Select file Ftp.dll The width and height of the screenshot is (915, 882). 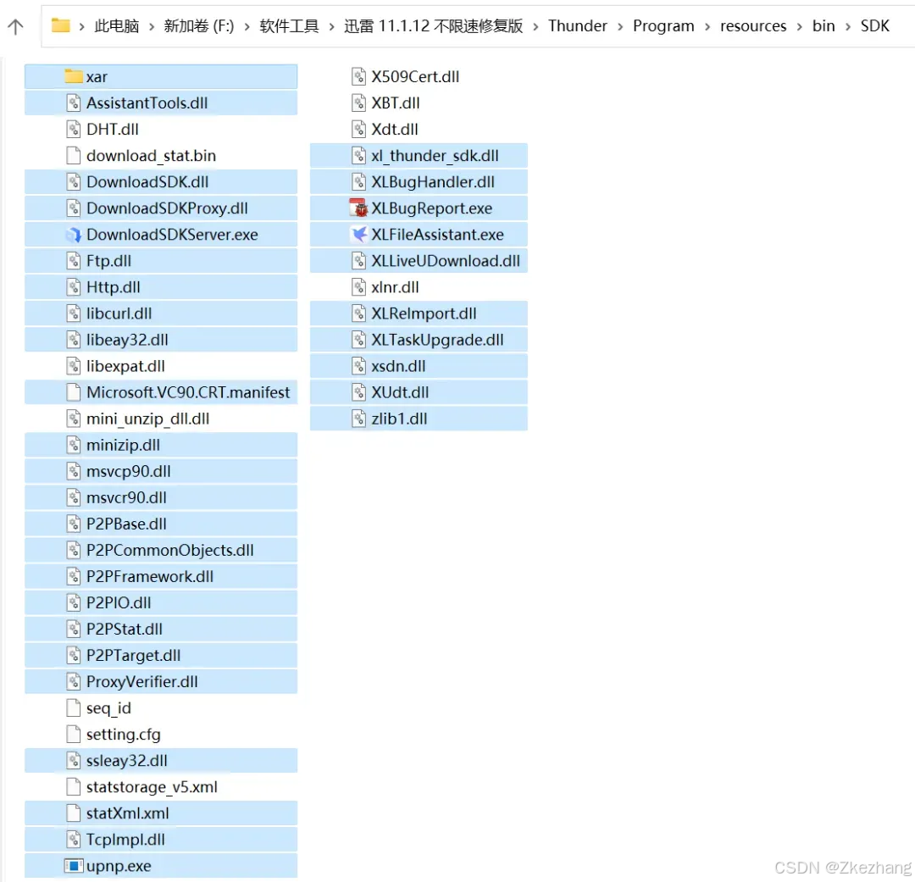click(161, 261)
